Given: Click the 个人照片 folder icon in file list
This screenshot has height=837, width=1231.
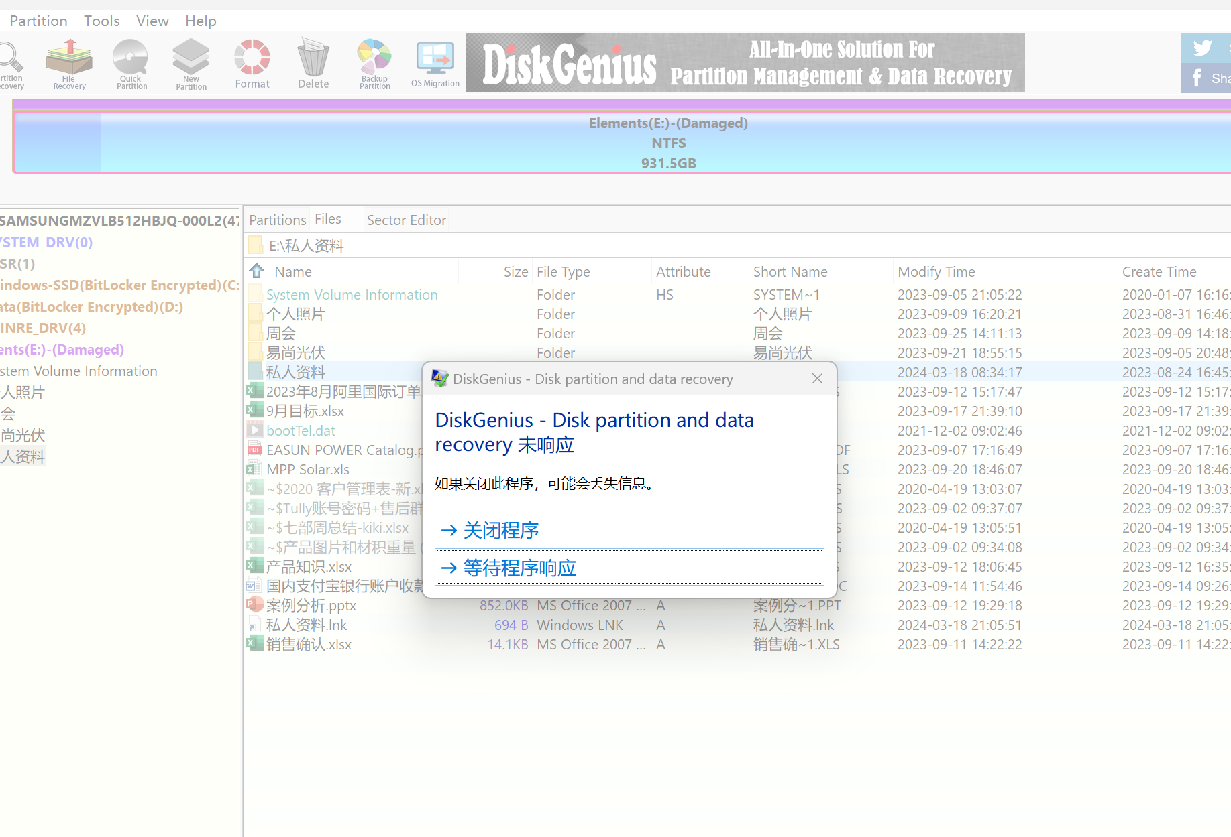Looking at the screenshot, I should (x=254, y=313).
